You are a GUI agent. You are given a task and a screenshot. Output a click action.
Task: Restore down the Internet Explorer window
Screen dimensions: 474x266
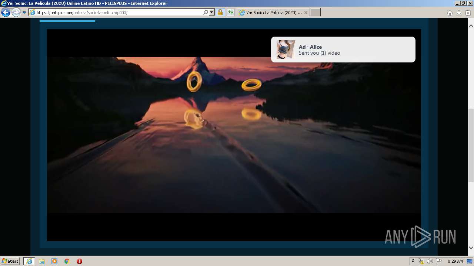point(463,3)
